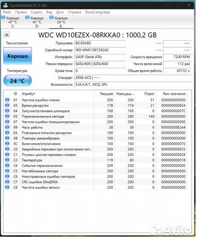197x241 pixels.
Task: Click status icon of attribute 0C Включения/отключения
Action: [7, 144]
